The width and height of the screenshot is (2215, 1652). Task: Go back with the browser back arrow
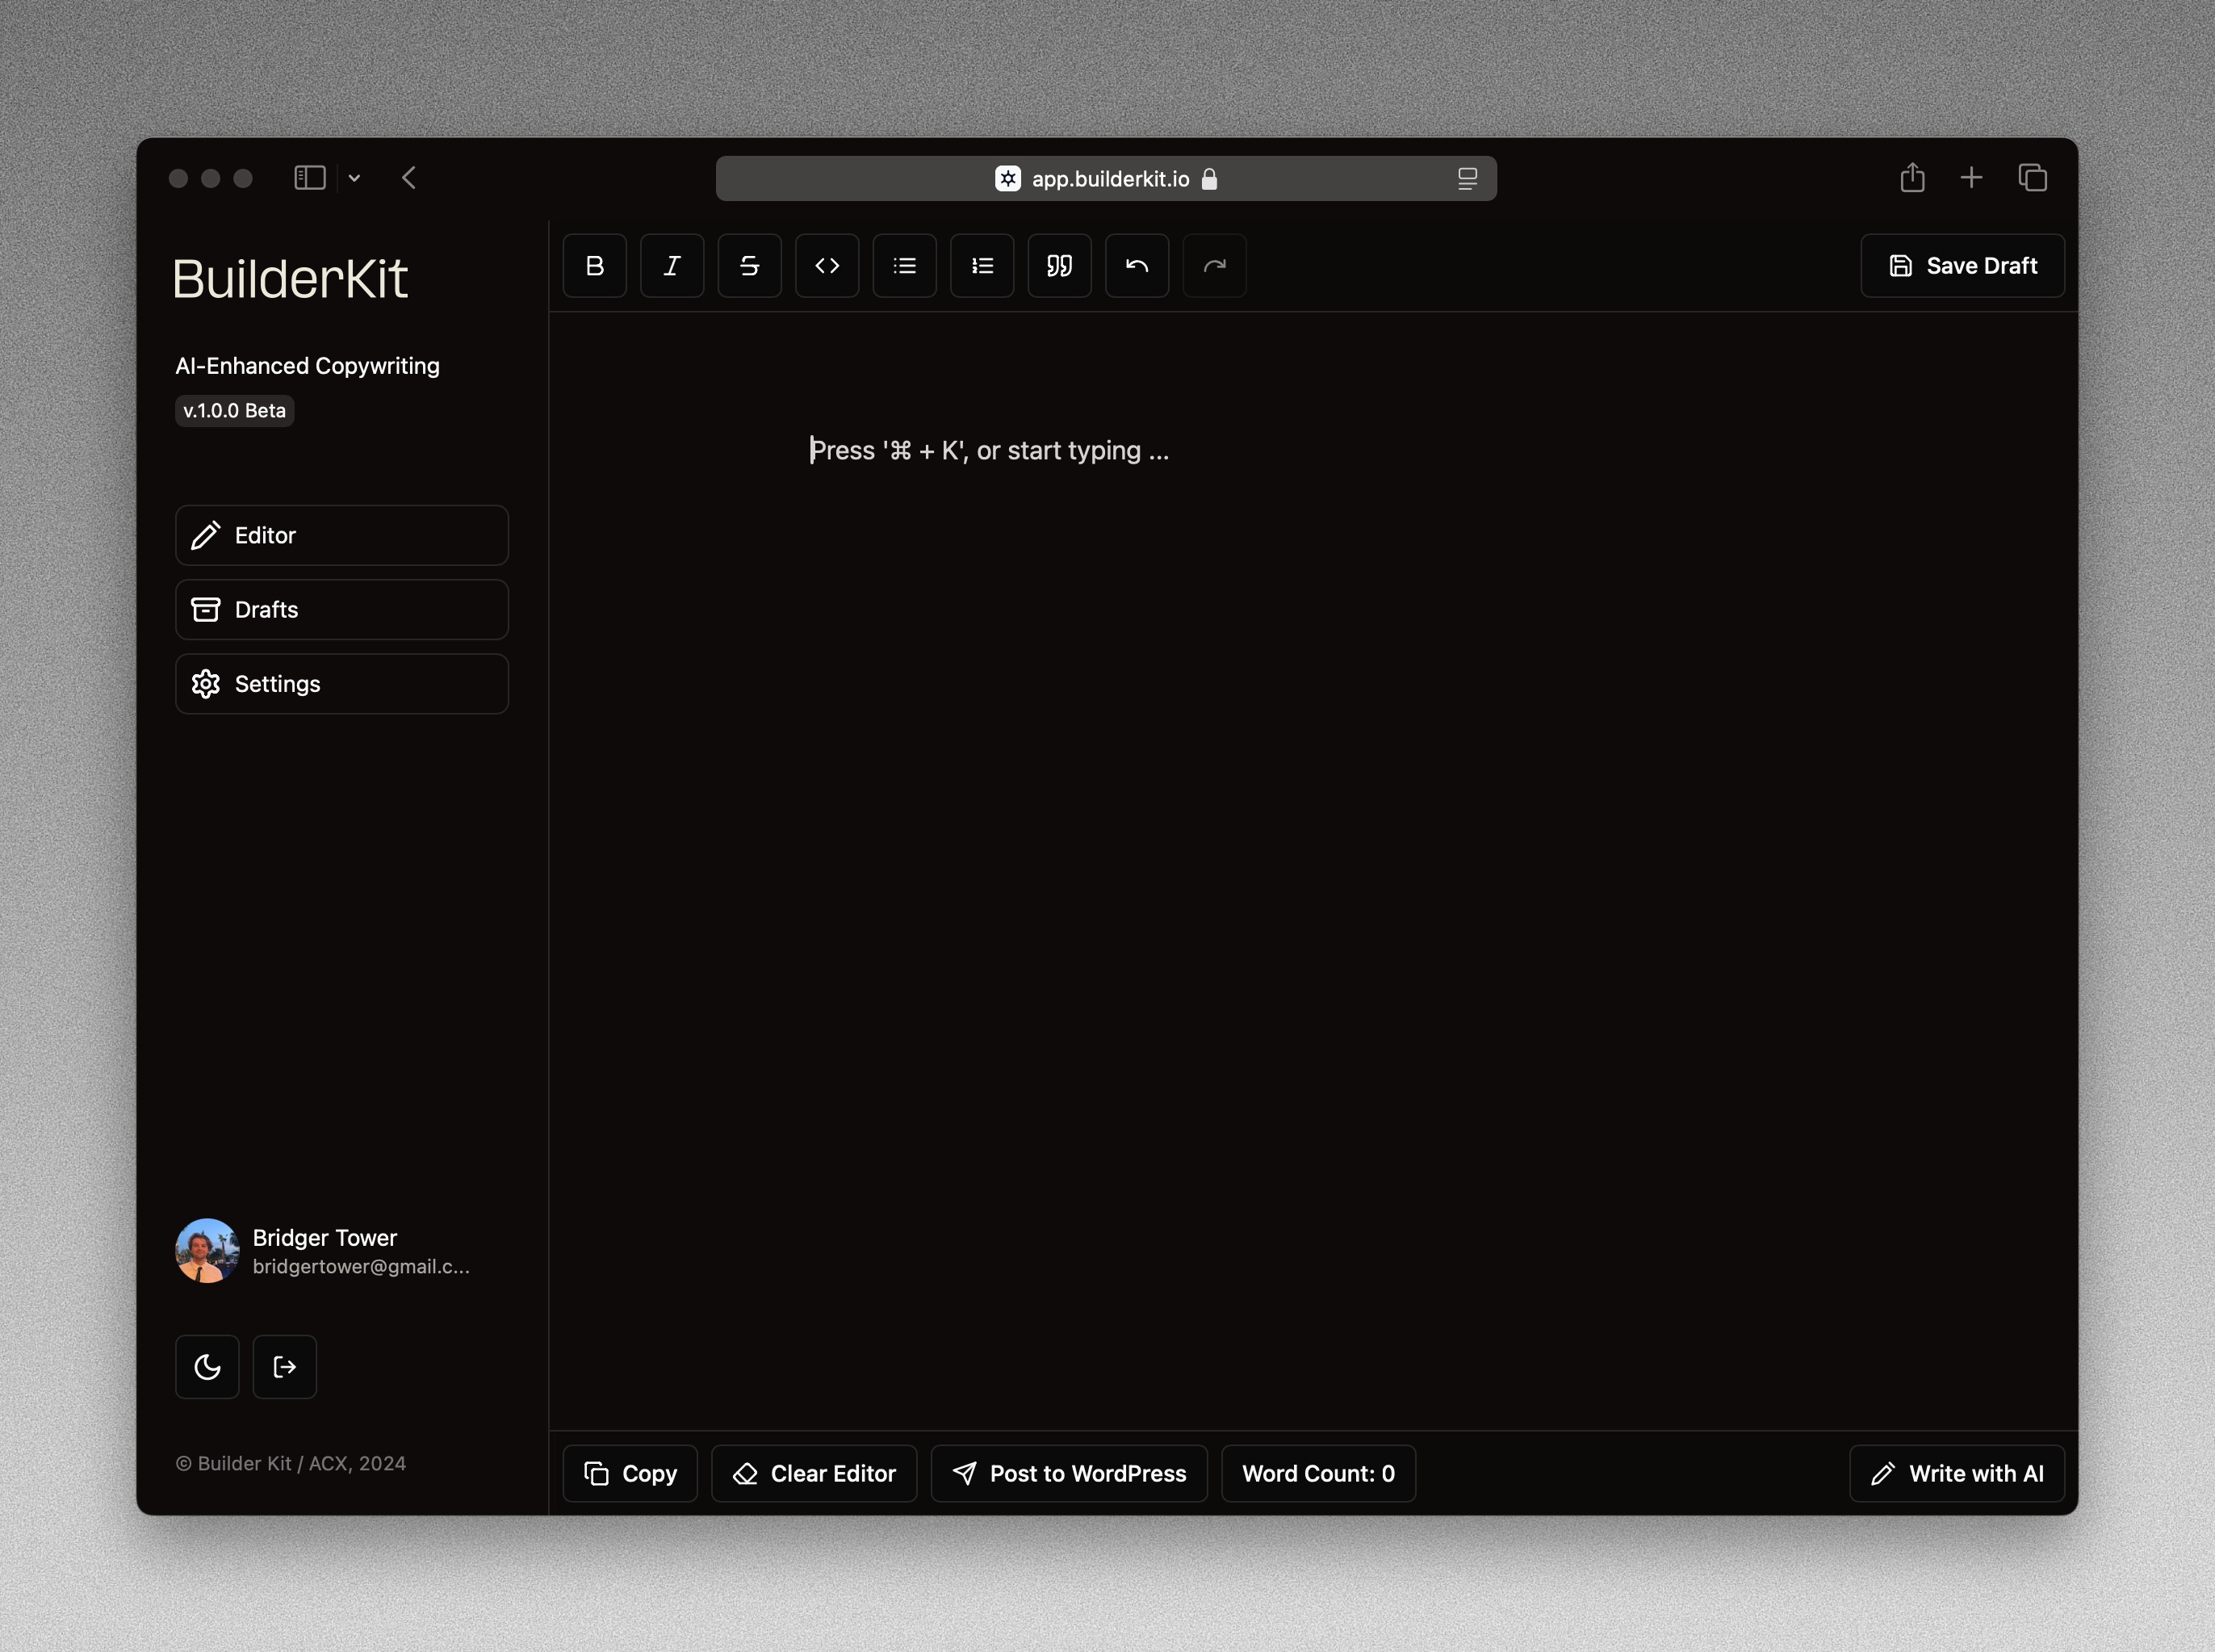408,178
